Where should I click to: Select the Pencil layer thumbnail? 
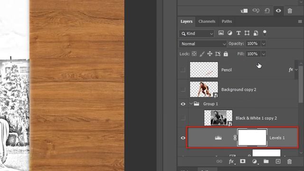pyautogui.click(x=204, y=70)
